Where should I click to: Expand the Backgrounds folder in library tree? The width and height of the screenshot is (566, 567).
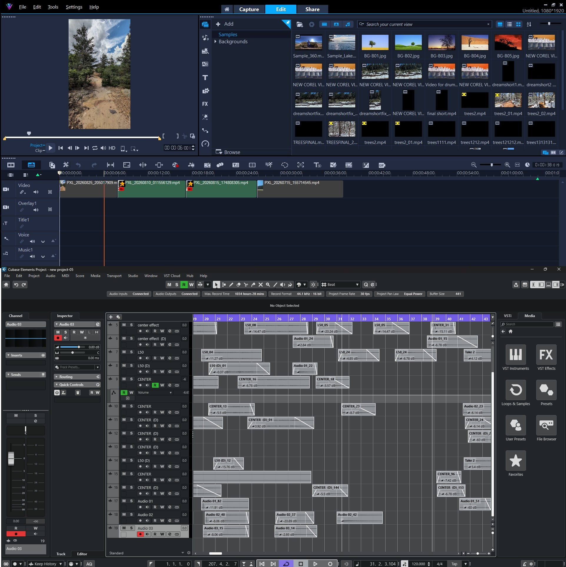pyautogui.click(x=215, y=42)
